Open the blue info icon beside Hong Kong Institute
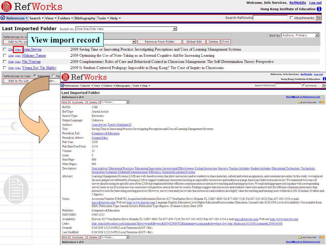The height and width of the screenshot is (245, 326). coord(319,9)
